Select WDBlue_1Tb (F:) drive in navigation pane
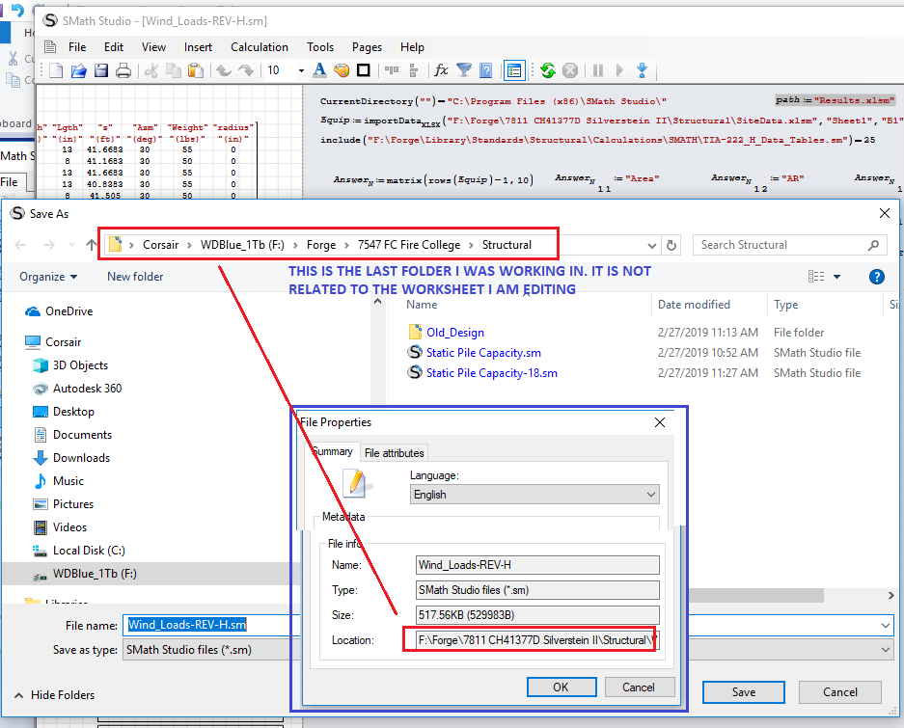The image size is (904, 728). [95, 574]
